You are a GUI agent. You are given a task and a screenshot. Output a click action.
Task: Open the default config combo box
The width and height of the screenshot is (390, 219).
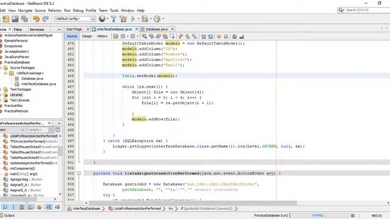click(x=75, y=19)
